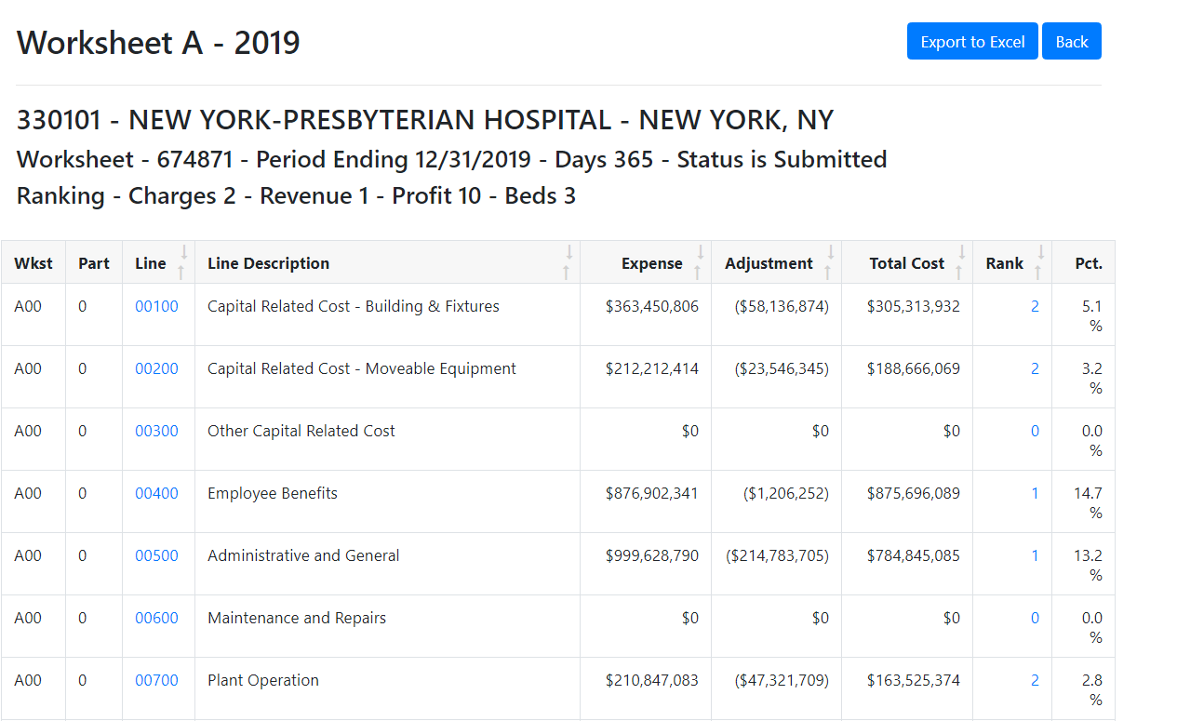This screenshot has height=721, width=1177.
Task: Select expense value $999,628,790
Action: (652, 555)
